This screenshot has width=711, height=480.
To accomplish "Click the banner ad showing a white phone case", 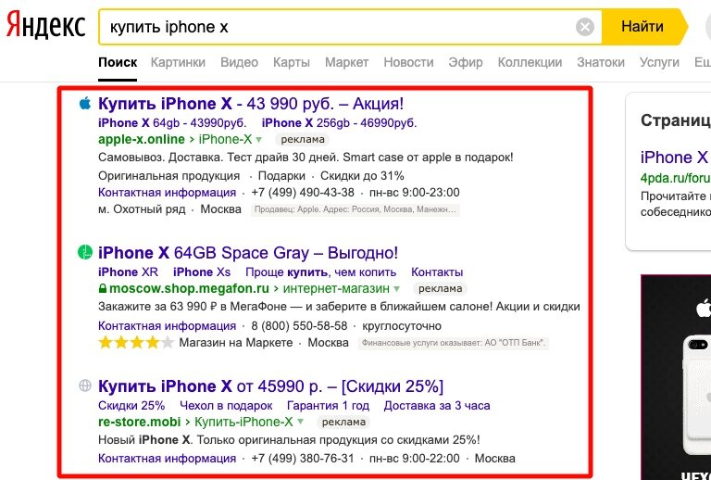I will (x=676, y=376).
